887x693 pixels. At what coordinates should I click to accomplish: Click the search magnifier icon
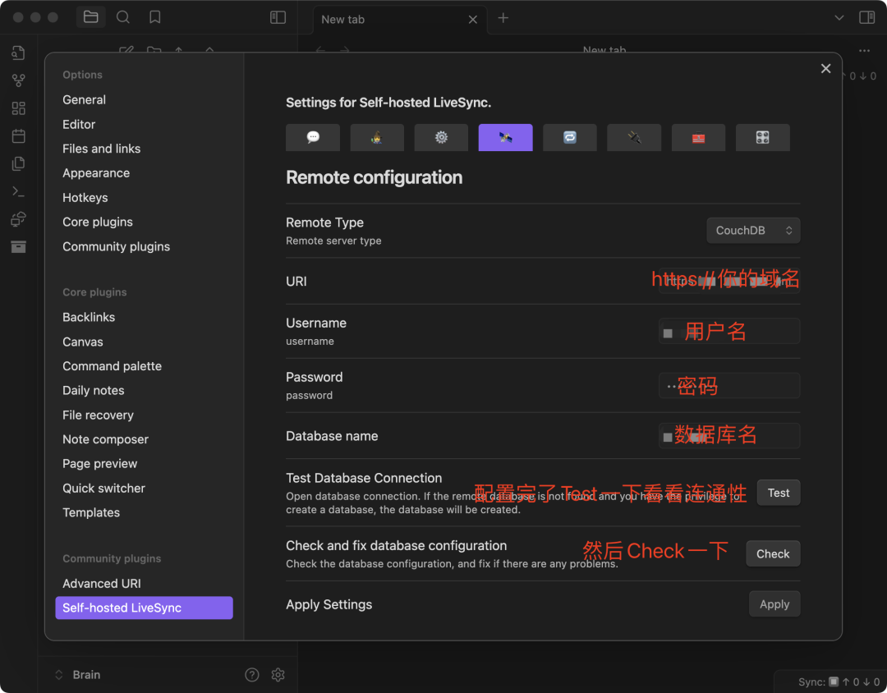122,17
